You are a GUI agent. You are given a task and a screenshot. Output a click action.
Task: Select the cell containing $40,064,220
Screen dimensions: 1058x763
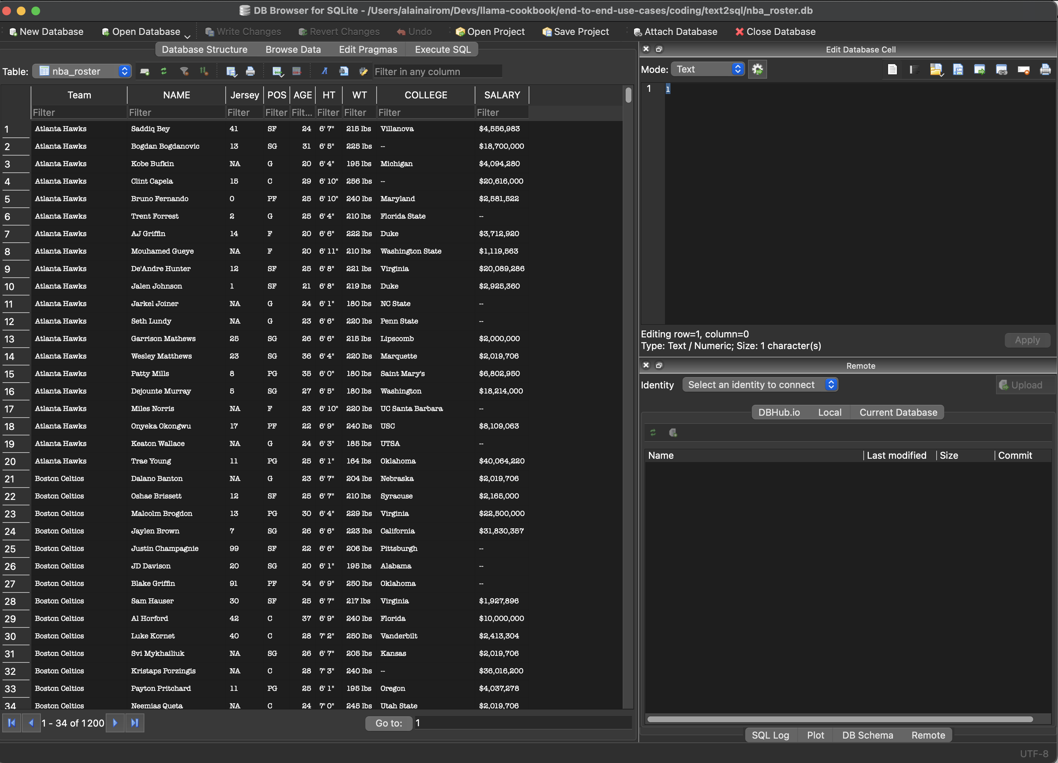502,461
